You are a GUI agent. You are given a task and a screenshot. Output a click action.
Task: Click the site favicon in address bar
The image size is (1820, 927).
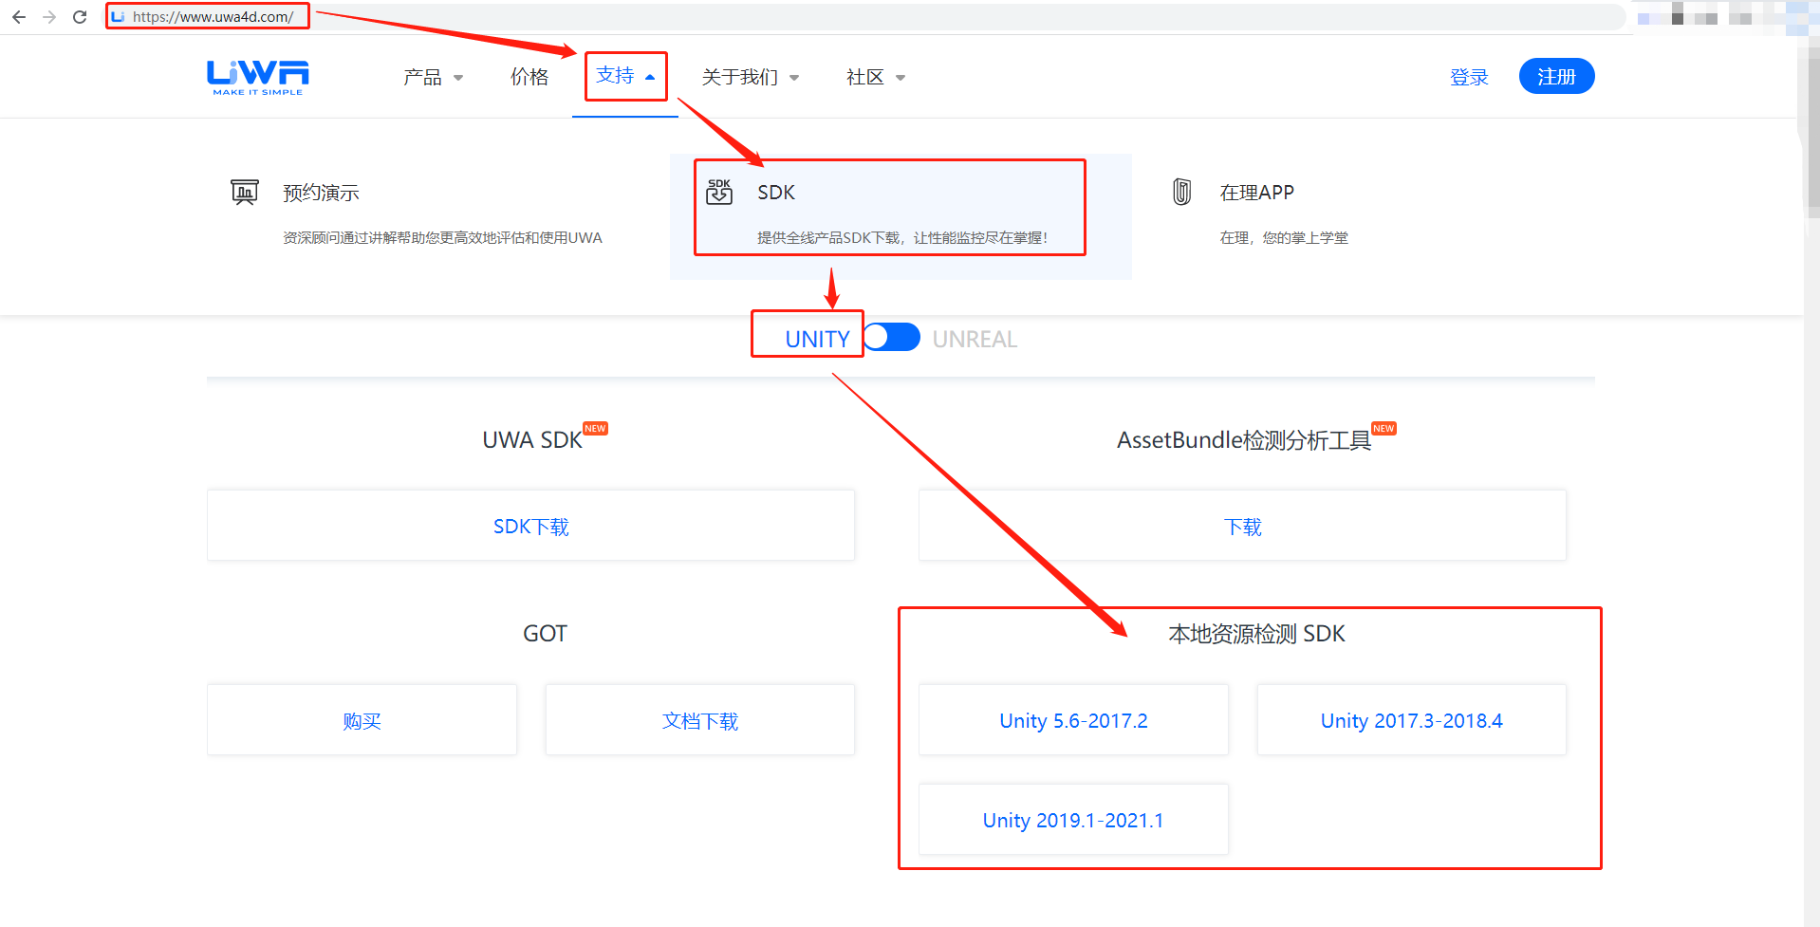click(118, 17)
